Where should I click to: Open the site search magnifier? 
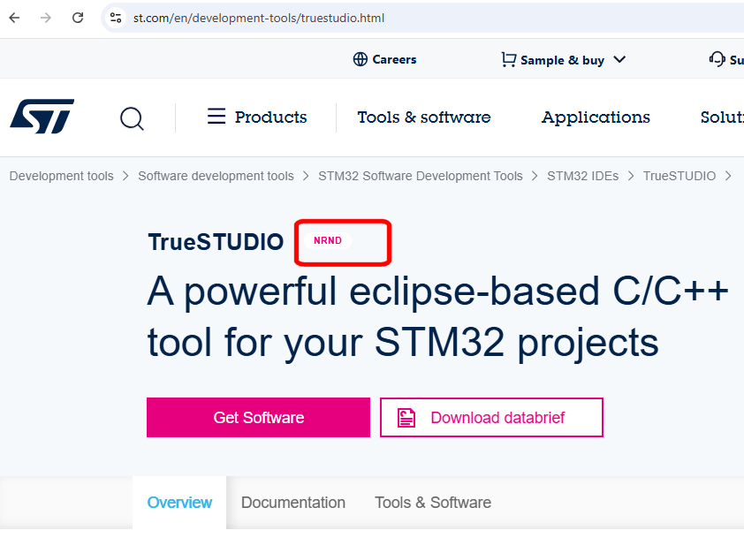pos(132,118)
